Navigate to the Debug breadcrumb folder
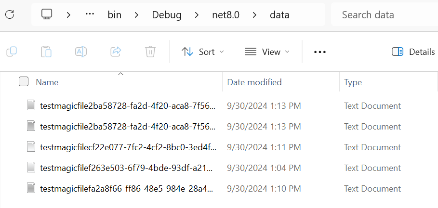Viewport: 438px width, 208px height. point(167,15)
